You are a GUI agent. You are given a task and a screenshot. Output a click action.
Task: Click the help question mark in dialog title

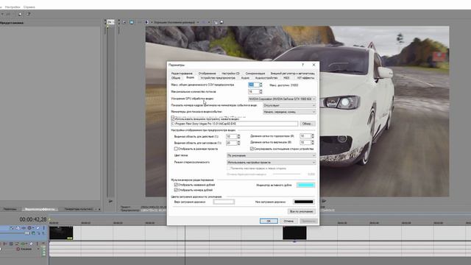[302, 65]
